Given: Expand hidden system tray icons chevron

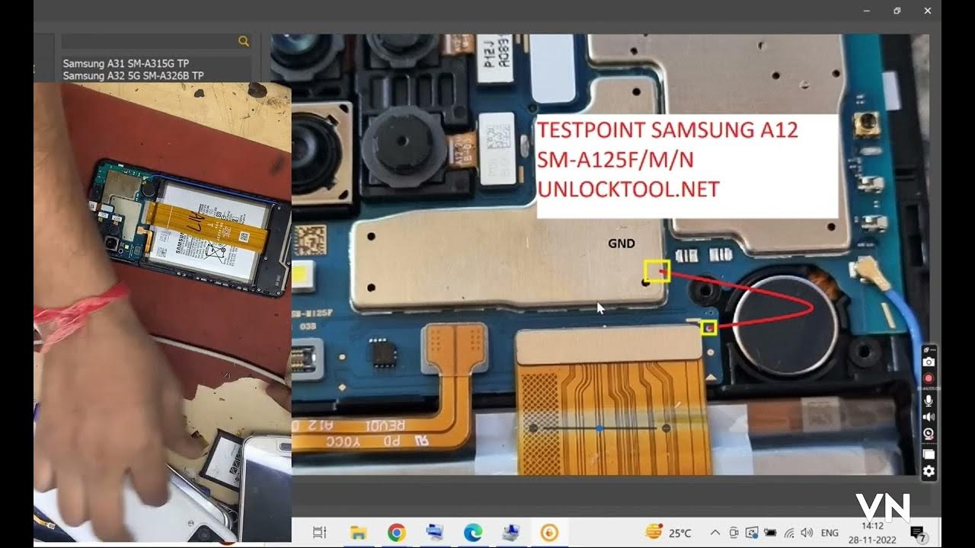Looking at the screenshot, I should point(715,533).
